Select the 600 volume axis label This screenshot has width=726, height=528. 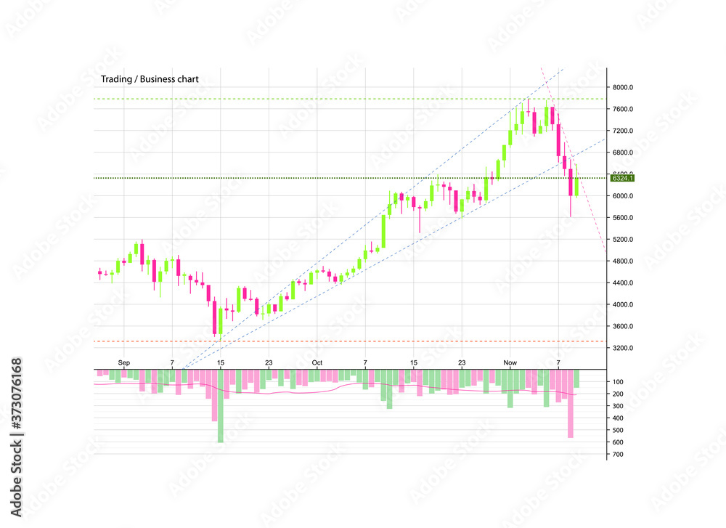(x=618, y=442)
